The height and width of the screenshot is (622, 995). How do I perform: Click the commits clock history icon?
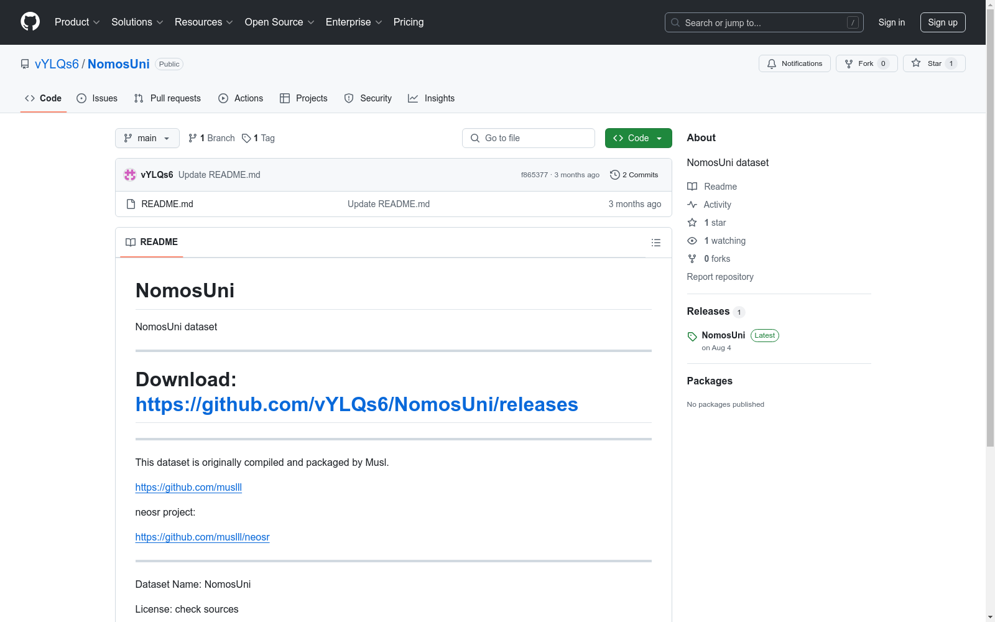615,175
